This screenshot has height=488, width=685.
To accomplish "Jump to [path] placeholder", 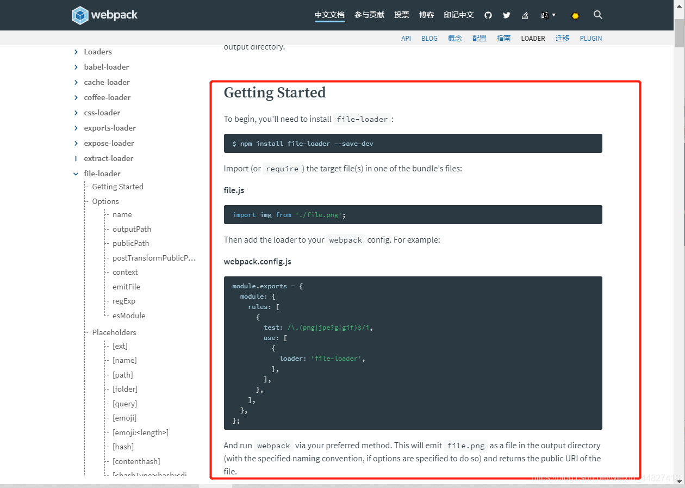I will click(123, 375).
